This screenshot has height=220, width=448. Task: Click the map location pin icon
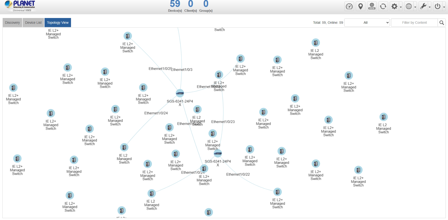pyautogui.click(x=361, y=6)
